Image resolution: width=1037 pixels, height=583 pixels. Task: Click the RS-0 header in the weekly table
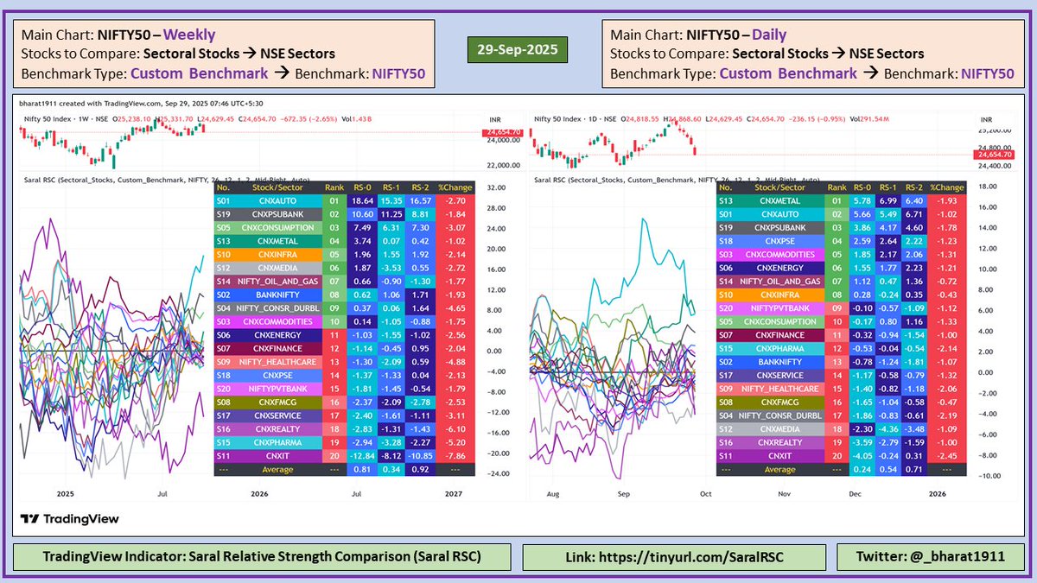click(363, 187)
